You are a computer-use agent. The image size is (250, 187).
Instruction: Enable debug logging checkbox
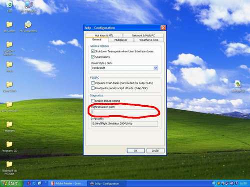pos(93,101)
